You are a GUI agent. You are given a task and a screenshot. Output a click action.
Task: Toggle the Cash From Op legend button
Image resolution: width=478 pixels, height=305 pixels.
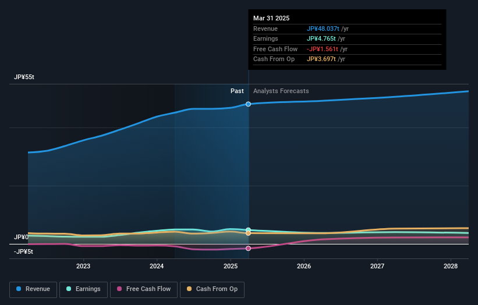click(212, 289)
